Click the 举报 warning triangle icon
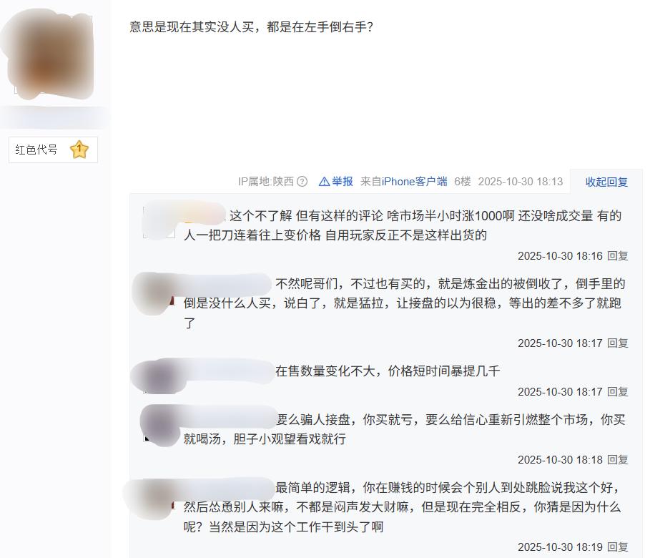The width and height of the screenshot is (650, 558). 324,181
